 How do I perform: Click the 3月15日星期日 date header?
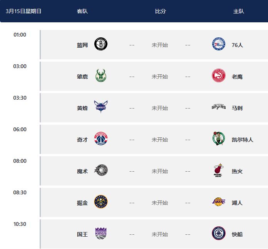click(23, 11)
